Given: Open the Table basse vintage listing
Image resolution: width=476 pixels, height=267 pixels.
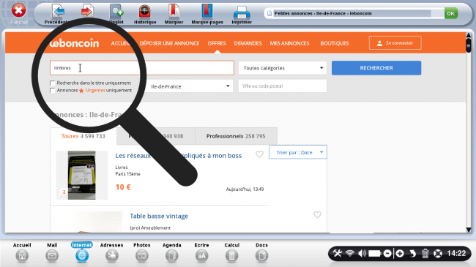Looking at the screenshot, I should click(x=159, y=216).
